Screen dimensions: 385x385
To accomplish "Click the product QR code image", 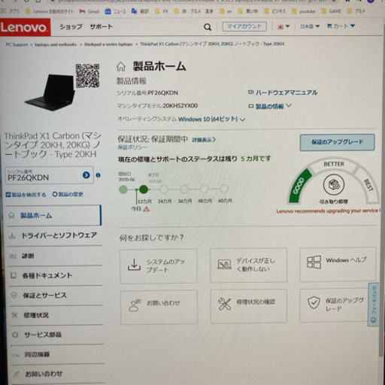I will tap(87, 76).
